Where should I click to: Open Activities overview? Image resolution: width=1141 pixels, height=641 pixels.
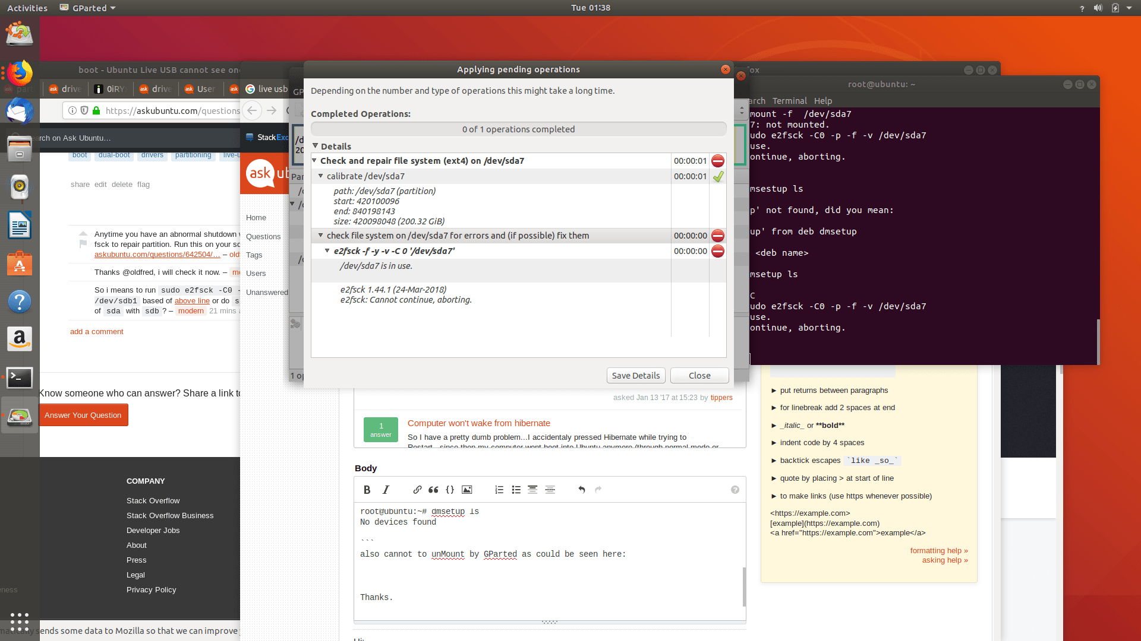tap(27, 8)
